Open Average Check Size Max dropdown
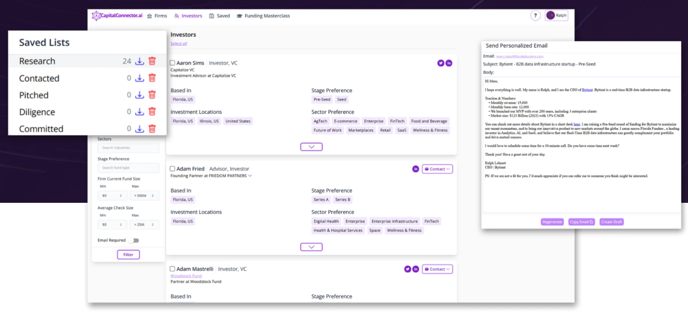Image resolution: width=688 pixels, height=314 pixels. (x=144, y=224)
